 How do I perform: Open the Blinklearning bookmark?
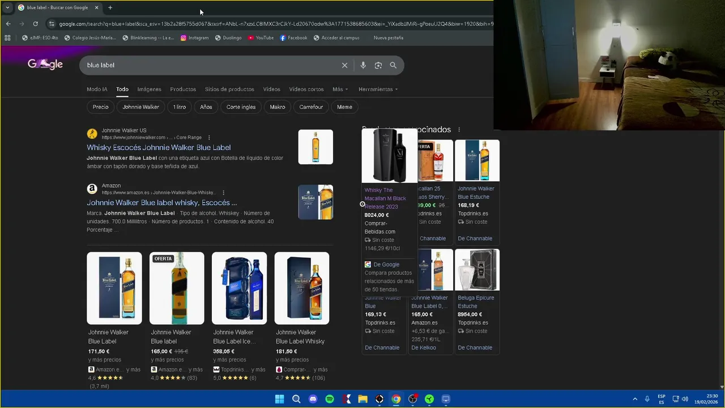click(x=148, y=38)
